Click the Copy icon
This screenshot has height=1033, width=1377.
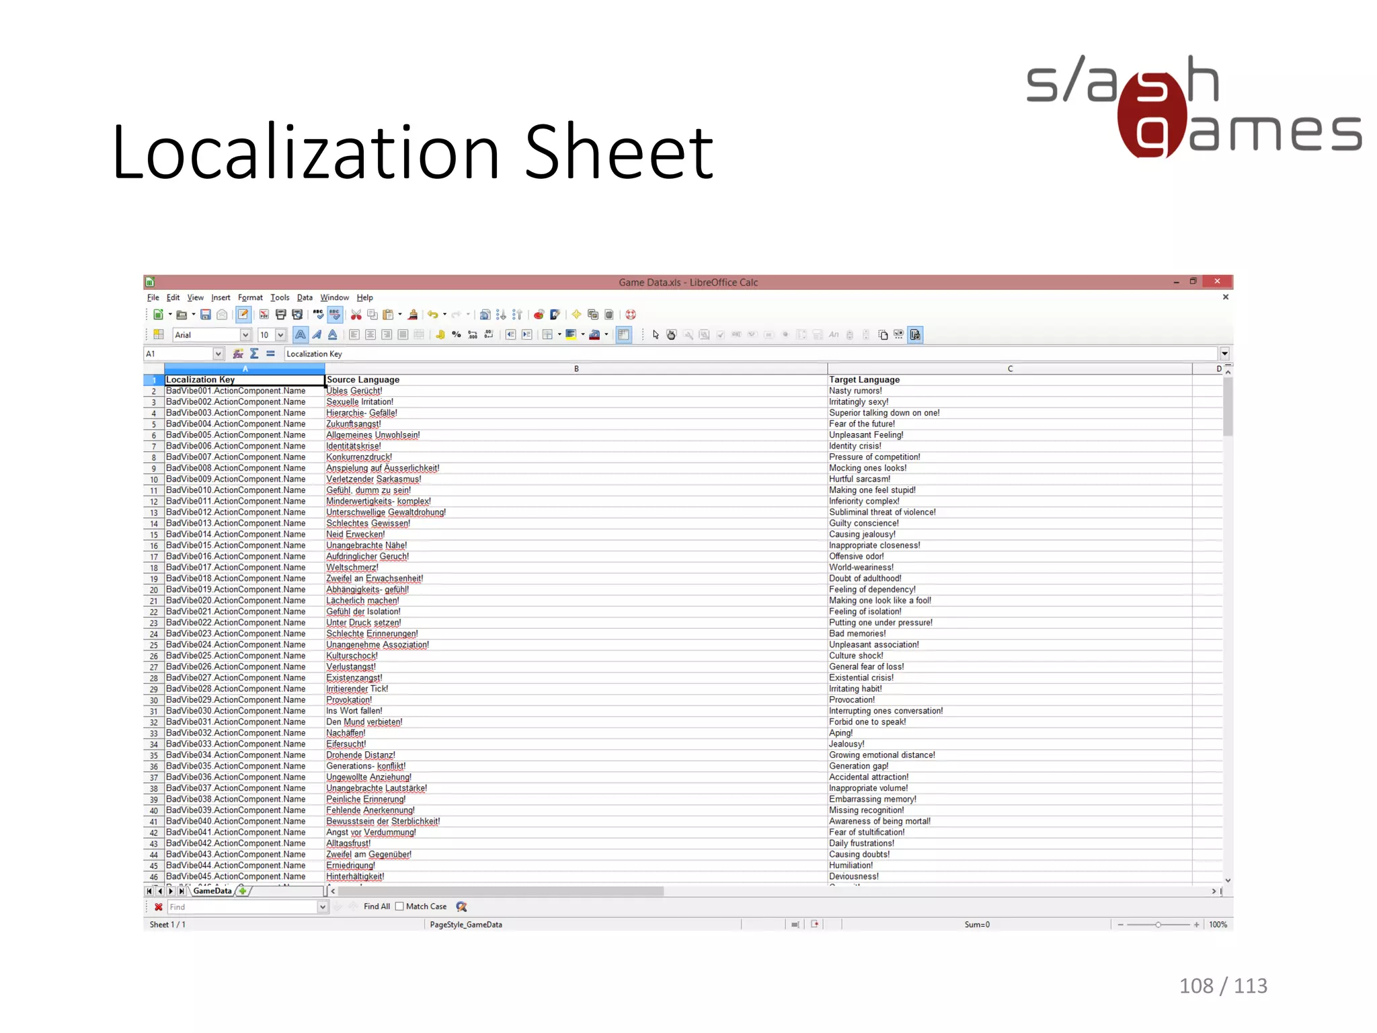point(372,315)
